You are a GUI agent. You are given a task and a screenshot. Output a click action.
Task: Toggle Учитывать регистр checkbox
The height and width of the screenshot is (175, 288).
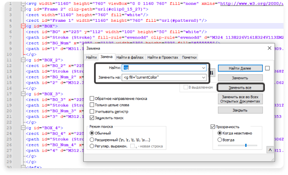(92, 111)
